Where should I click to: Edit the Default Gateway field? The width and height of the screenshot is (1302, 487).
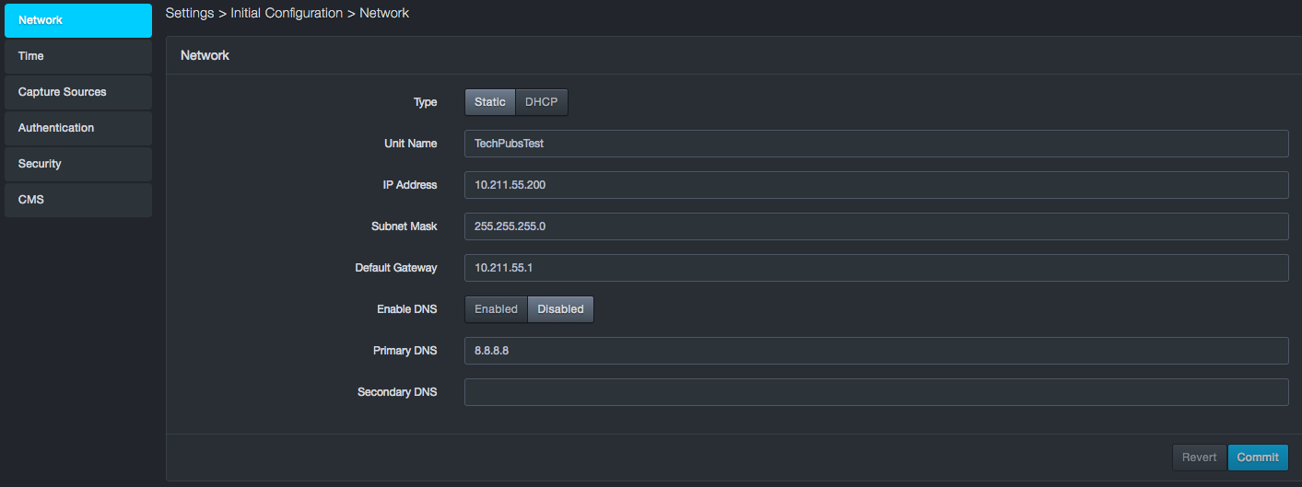pyautogui.click(x=875, y=268)
